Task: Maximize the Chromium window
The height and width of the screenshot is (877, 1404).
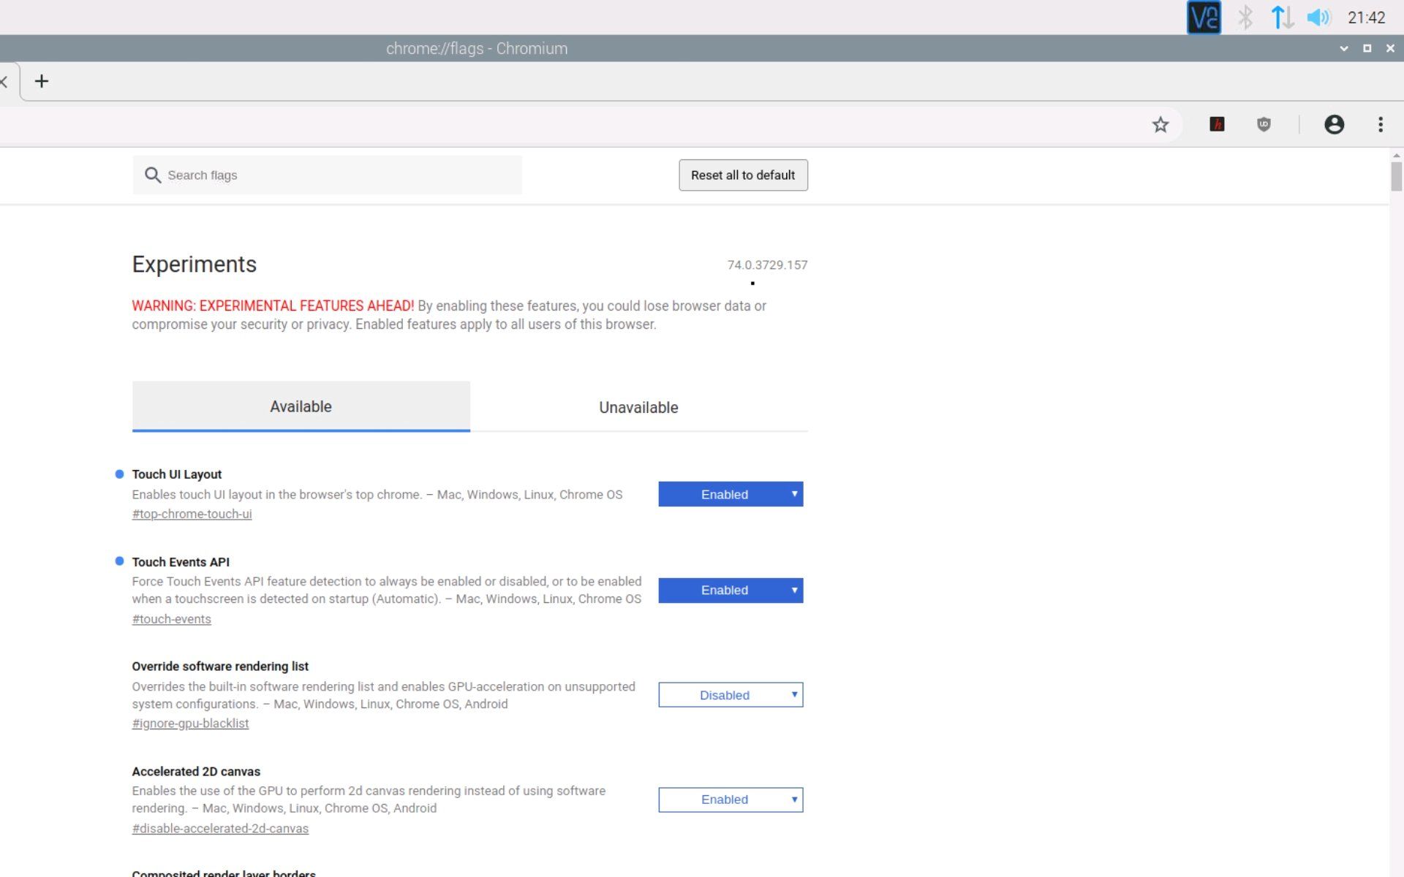Action: 1367,48
